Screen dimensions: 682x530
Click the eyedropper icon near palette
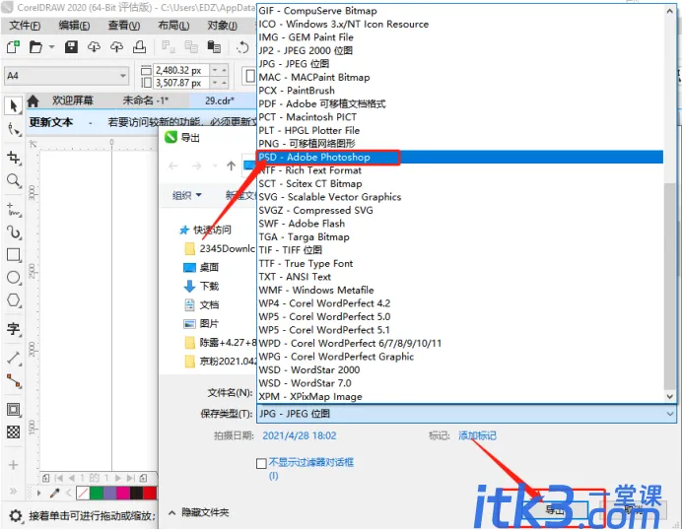(x=55, y=493)
